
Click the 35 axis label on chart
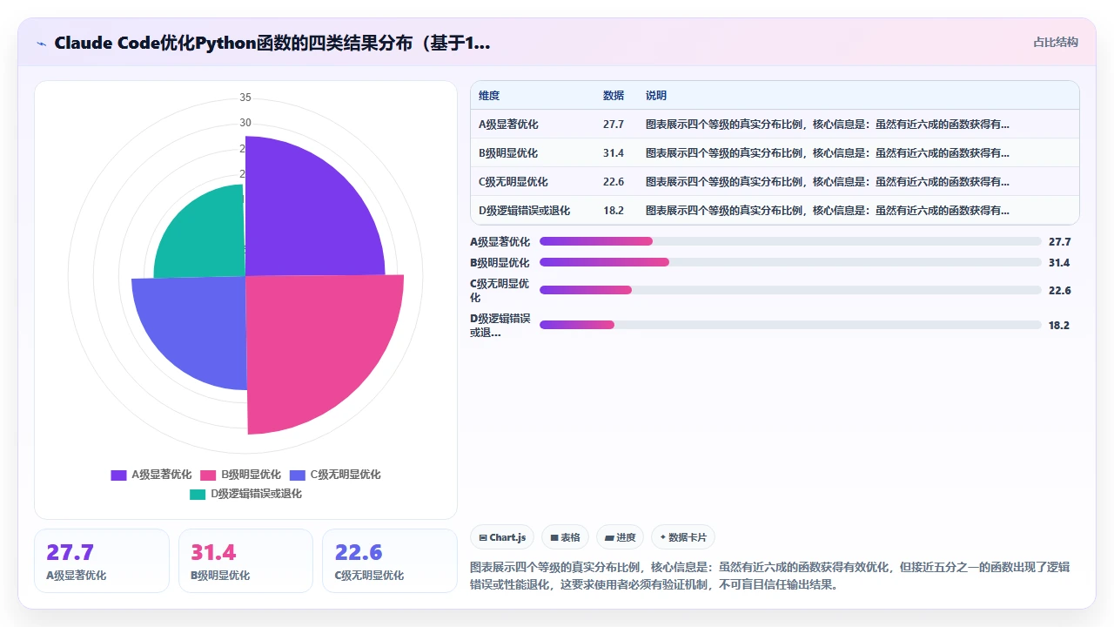pyautogui.click(x=245, y=97)
